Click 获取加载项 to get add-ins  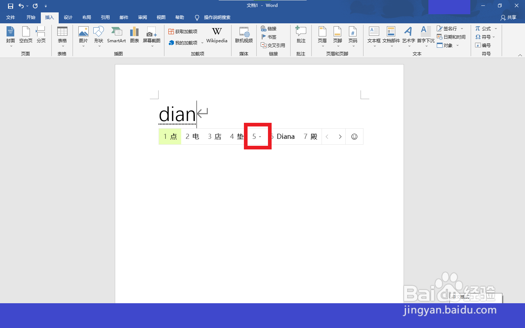pos(183,32)
